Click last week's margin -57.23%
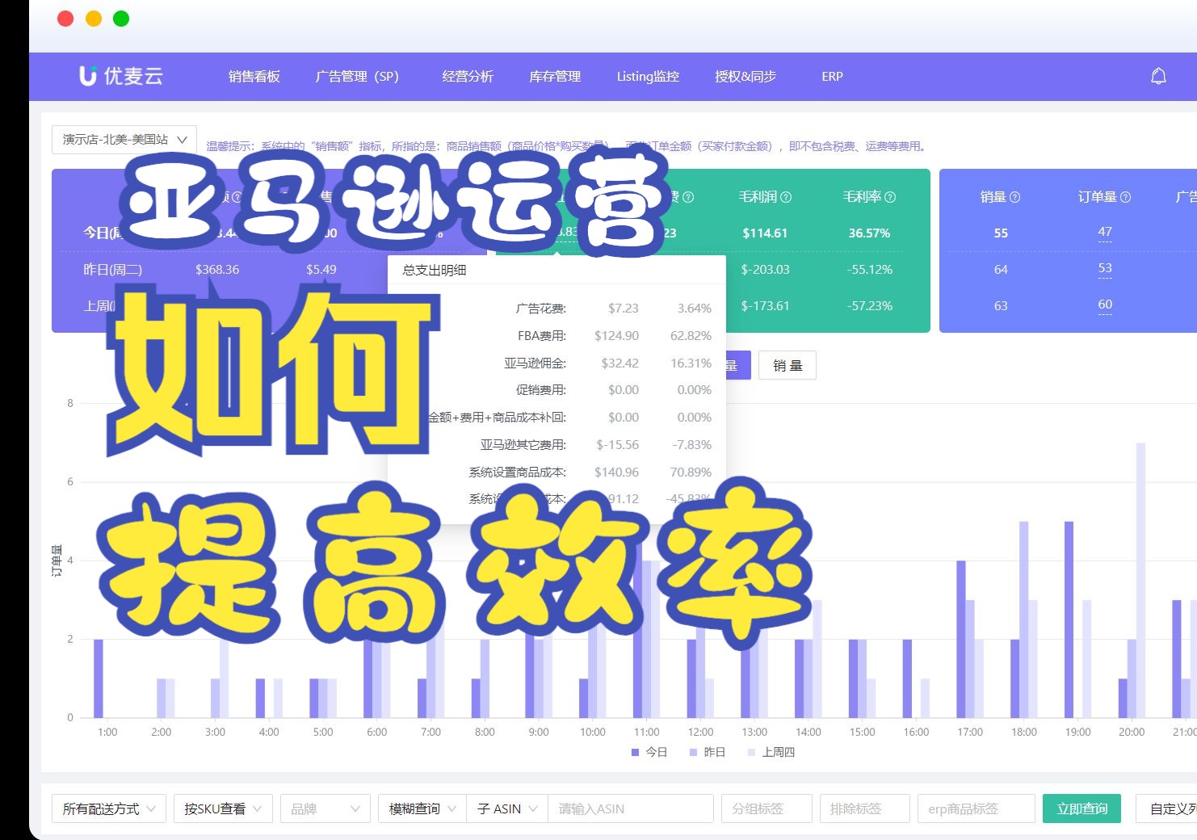The width and height of the screenshot is (1197, 840). 869,306
